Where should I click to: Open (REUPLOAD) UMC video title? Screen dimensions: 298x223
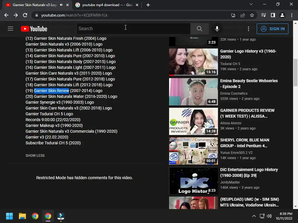[249, 202]
